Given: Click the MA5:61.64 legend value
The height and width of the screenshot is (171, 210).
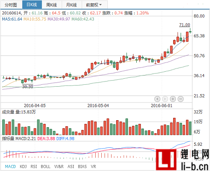Looking at the screenshot, I should tap(12, 19).
